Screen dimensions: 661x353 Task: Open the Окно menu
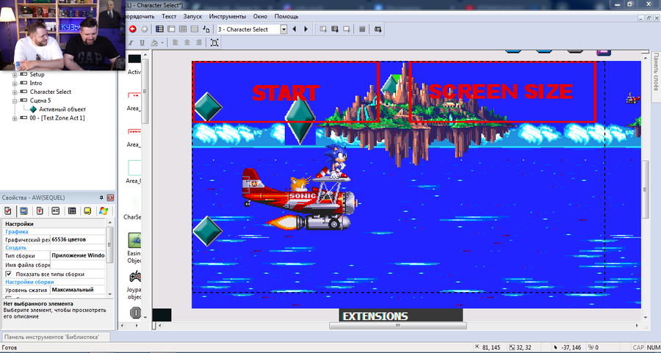[260, 16]
